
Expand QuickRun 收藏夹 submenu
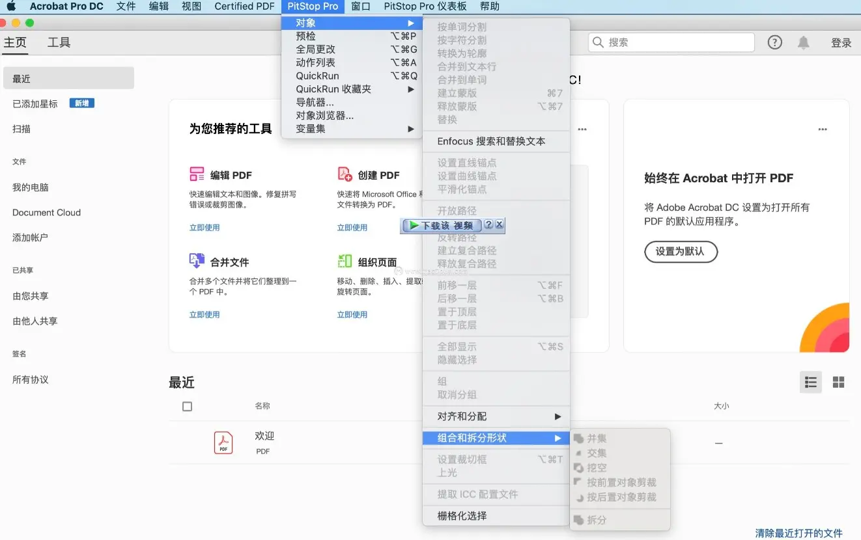click(411, 89)
